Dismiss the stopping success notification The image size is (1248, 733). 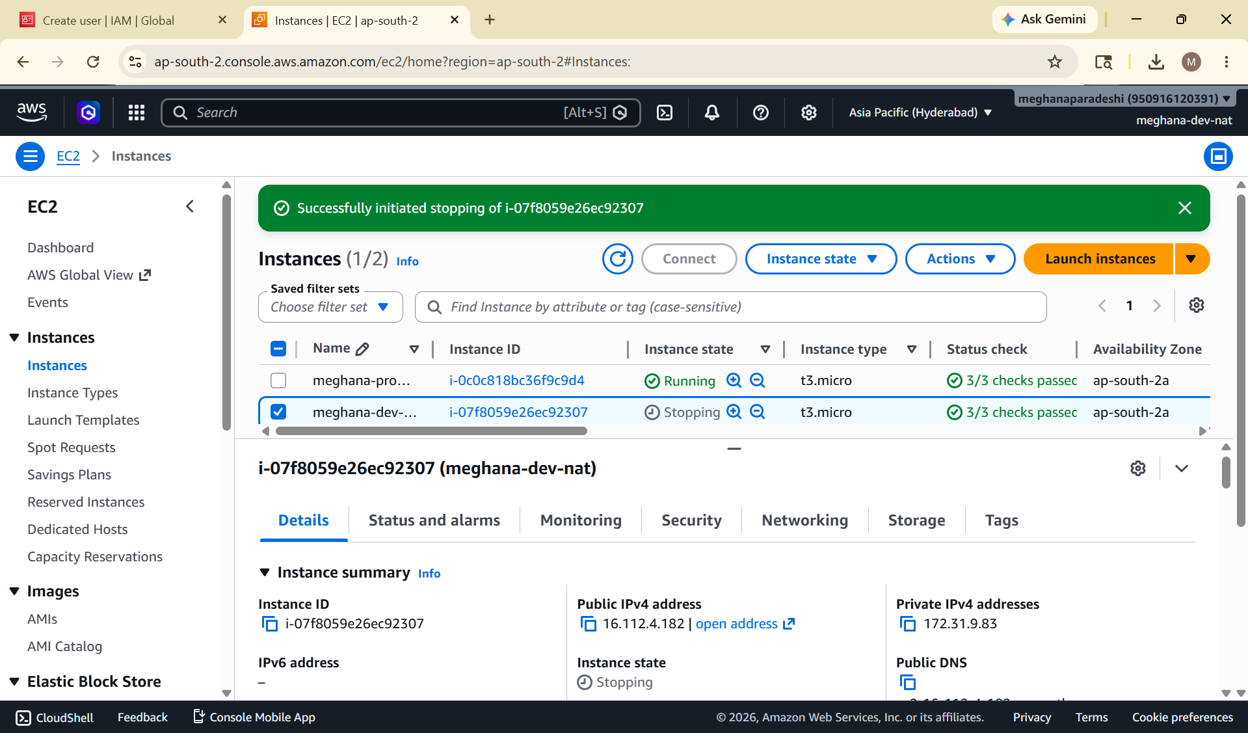click(x=1184, y=208)
